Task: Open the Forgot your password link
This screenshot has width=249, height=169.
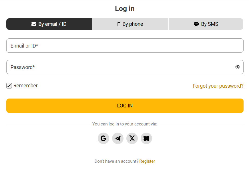Action: pyautogui.click(x=218, y=86)
